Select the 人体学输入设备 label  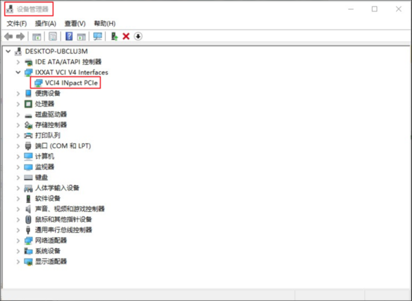(57, 188)
